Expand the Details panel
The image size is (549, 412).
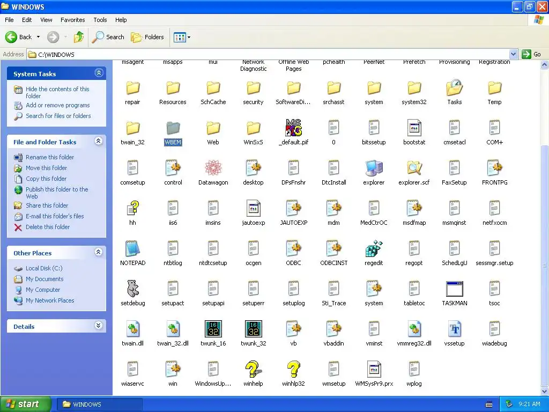coord(99,326)
